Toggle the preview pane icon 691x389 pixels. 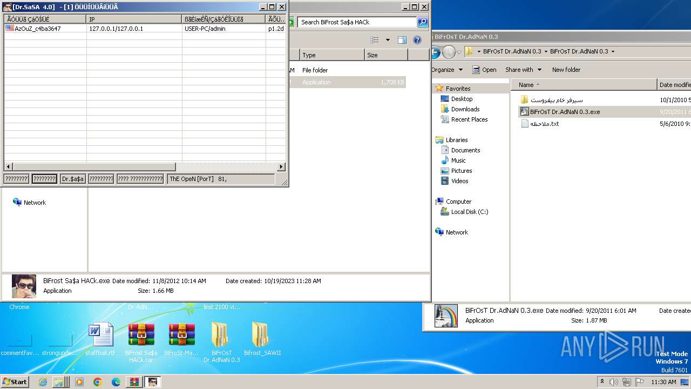pyautogui.click(x=402, y=40)
